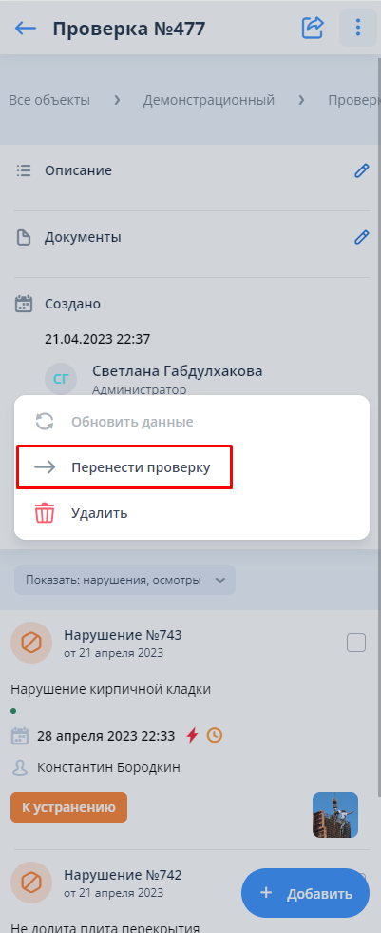Screen dimensions: 381x933
Task: Click the chevron after Все объекты breadcrumb
Action: pyautogui.click(x=117, y=100)
